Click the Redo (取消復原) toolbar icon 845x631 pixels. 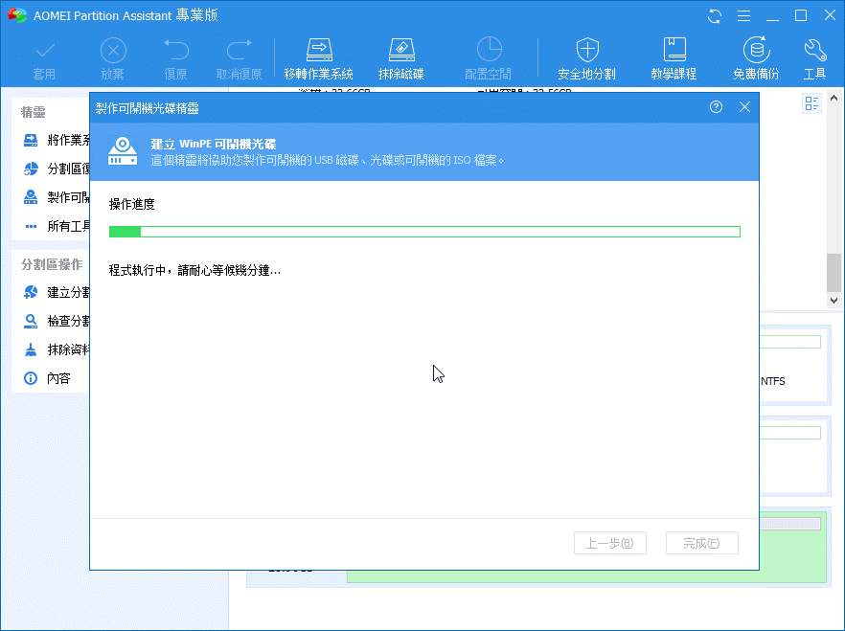(239, 58)
